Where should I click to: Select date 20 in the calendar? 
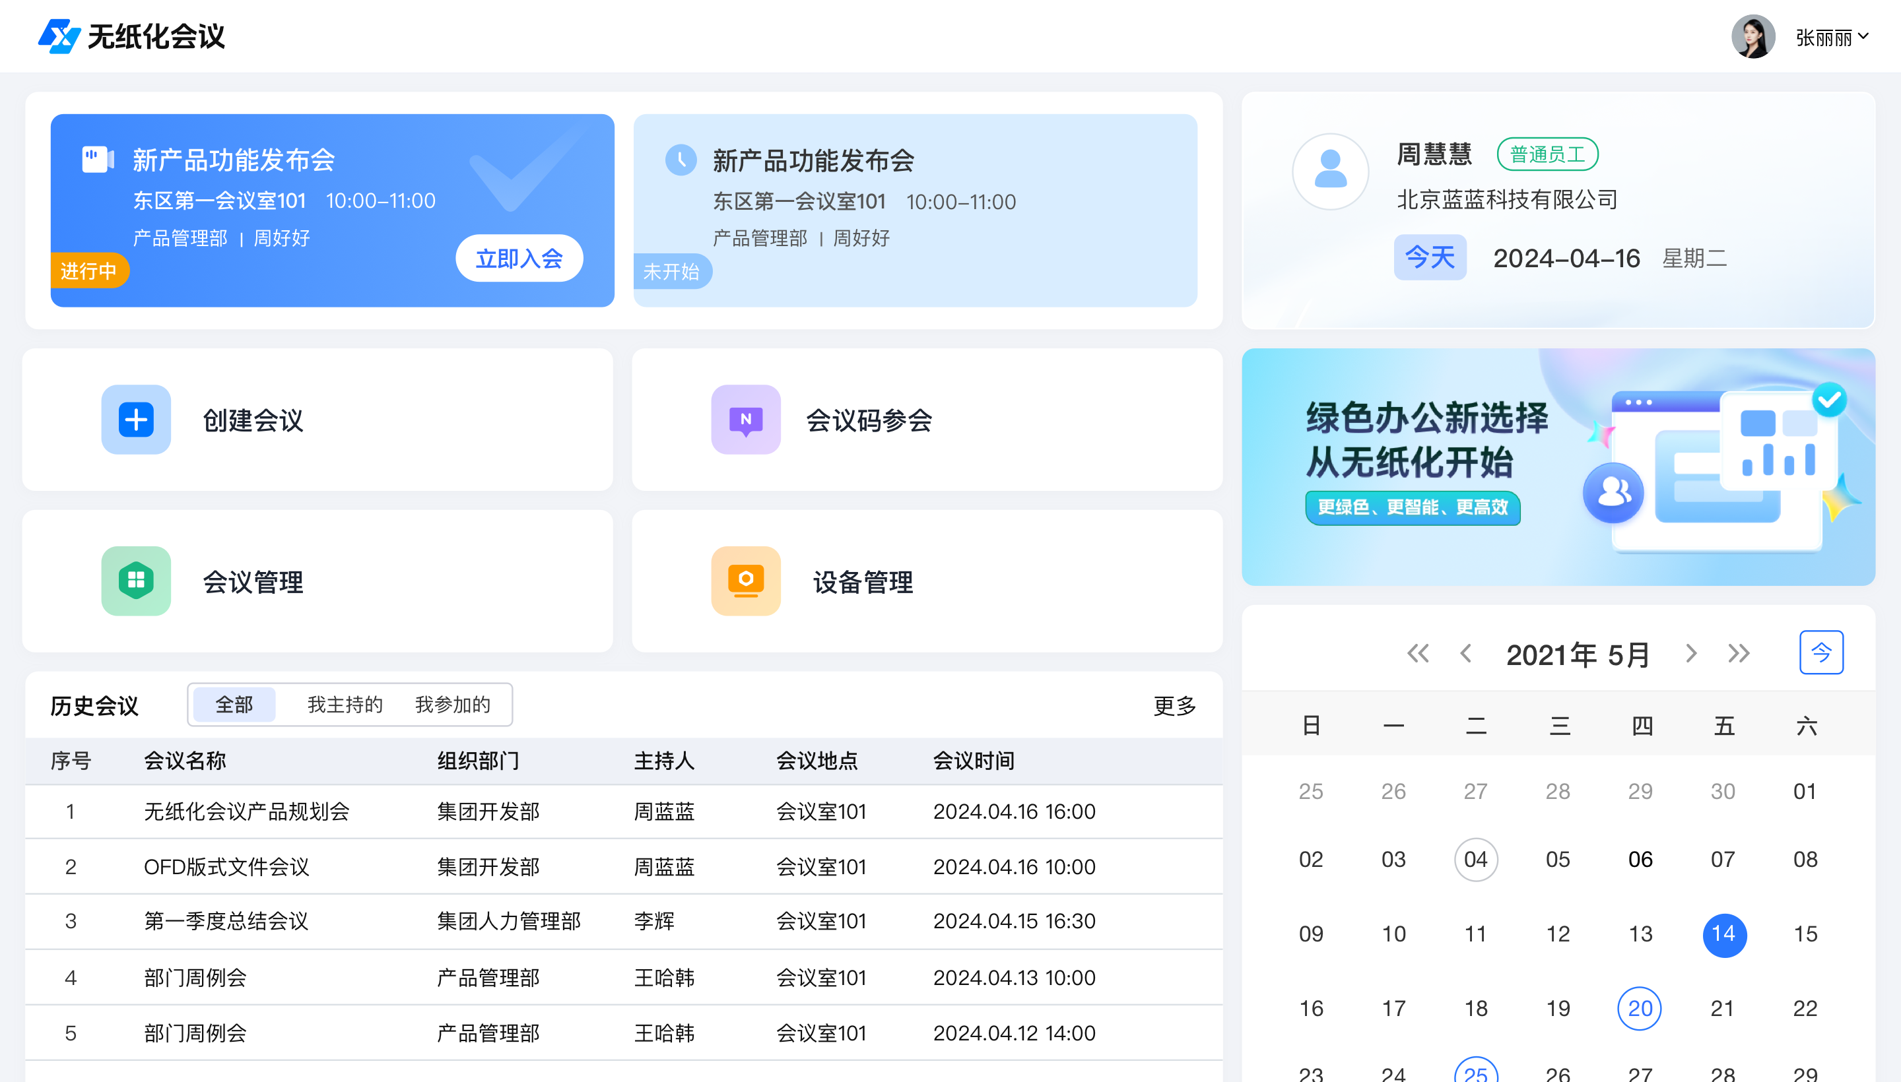(1640, 1008)
